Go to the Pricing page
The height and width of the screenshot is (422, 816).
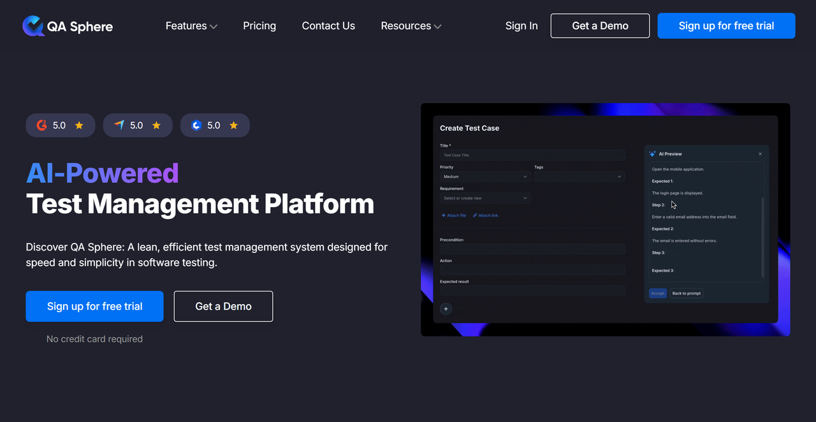[x=259, y=26]
